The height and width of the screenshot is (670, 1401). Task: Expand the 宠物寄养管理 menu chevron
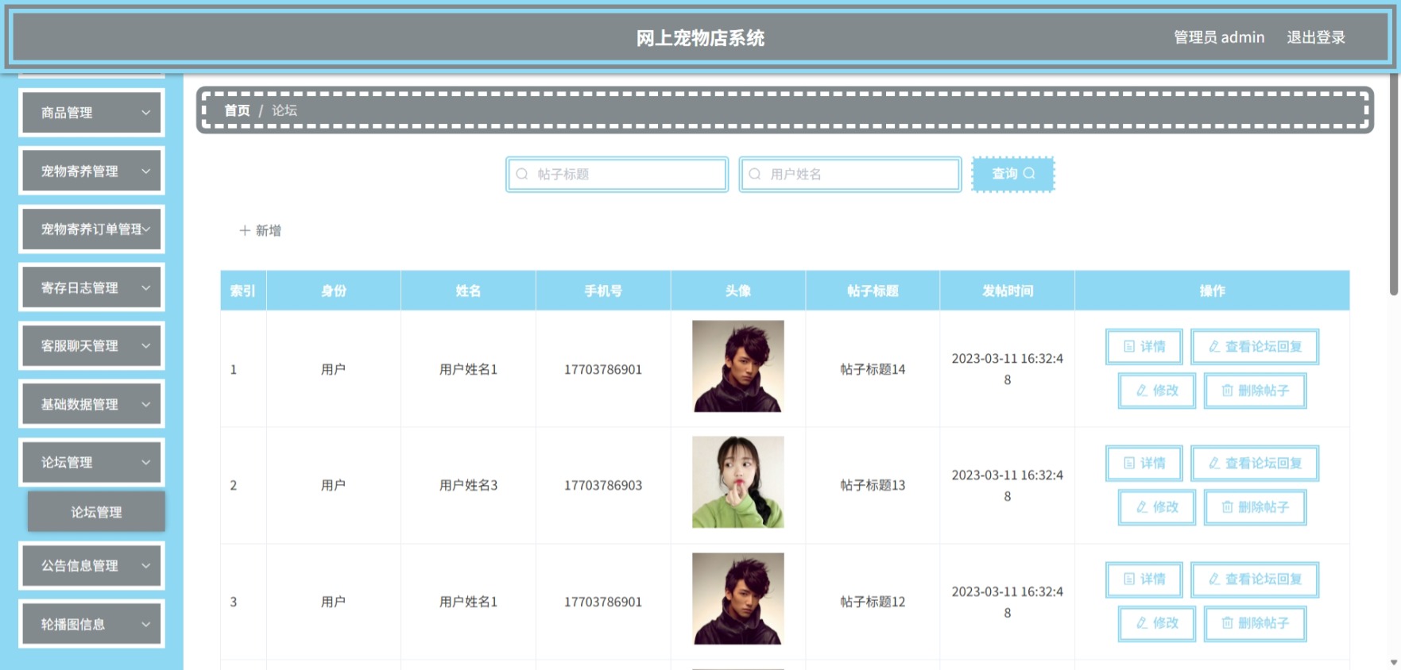[145, 171]
